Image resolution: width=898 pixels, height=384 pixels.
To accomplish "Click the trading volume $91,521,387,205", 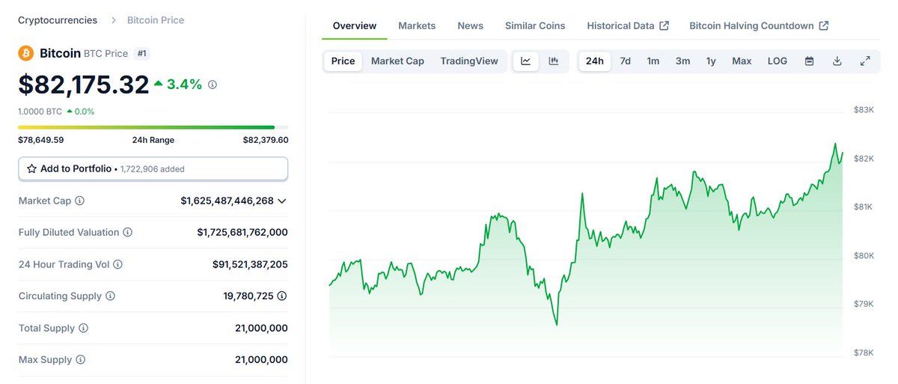I will click(x=250, y=264).
